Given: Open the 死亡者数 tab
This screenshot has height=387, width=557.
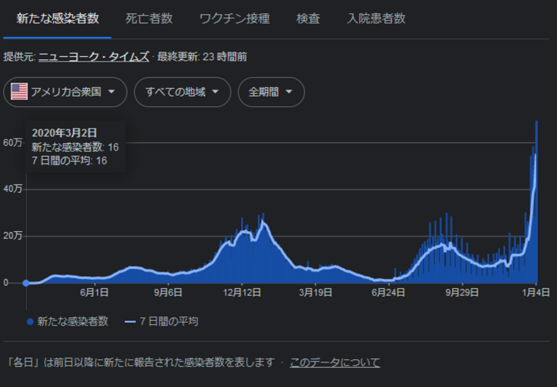Looking at the screenshot, I should [149, 19].
